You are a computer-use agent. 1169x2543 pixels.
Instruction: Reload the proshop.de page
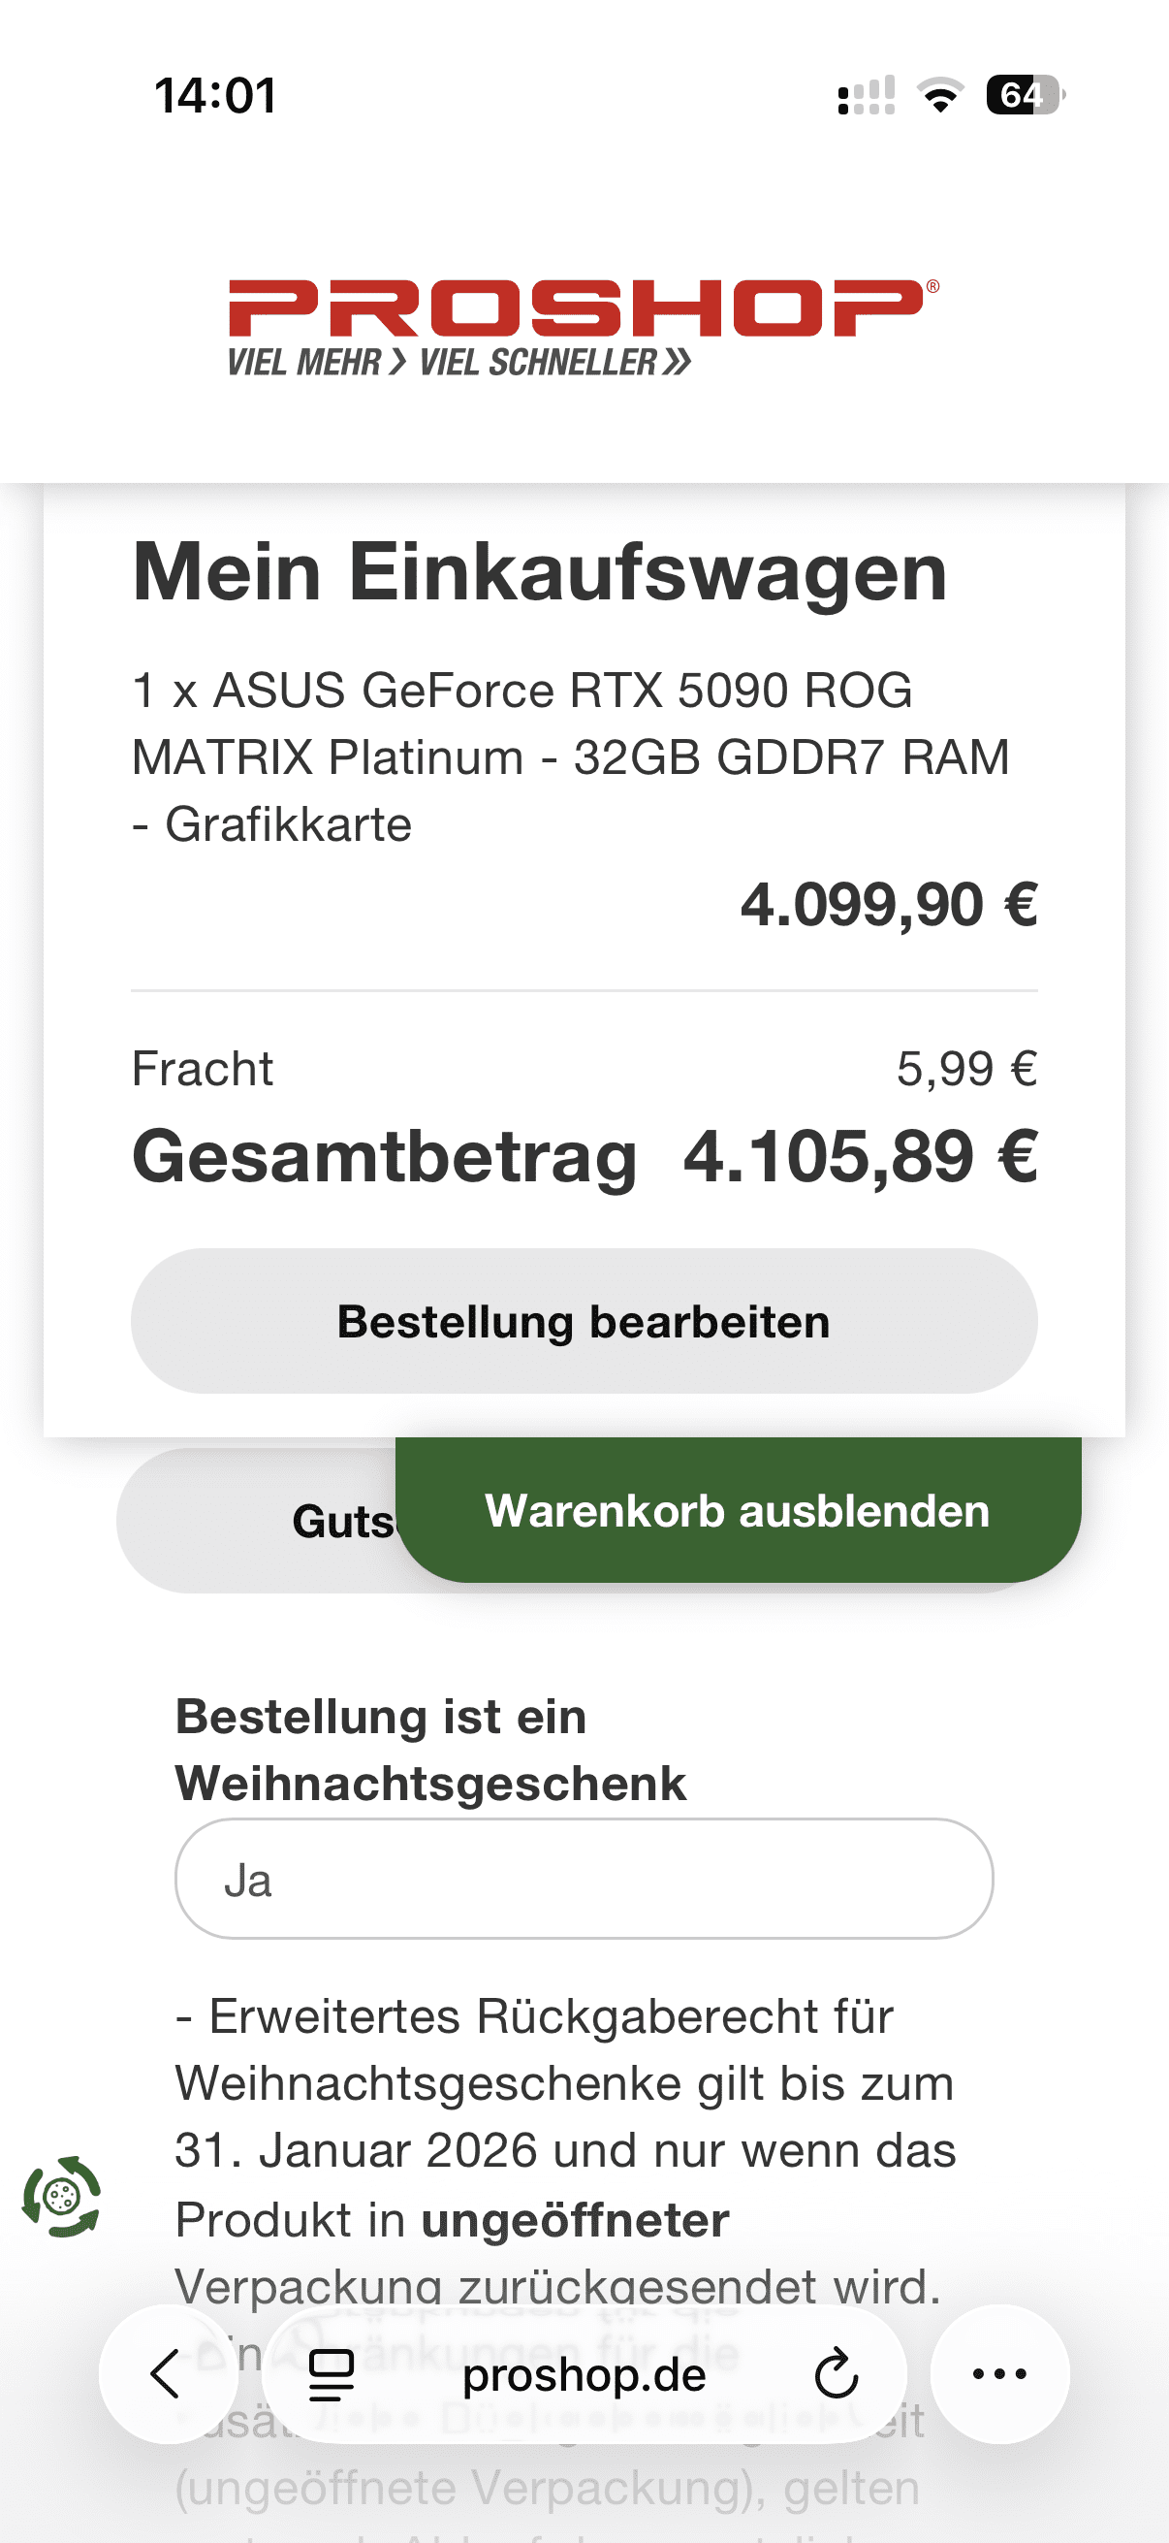point(837,2375)
